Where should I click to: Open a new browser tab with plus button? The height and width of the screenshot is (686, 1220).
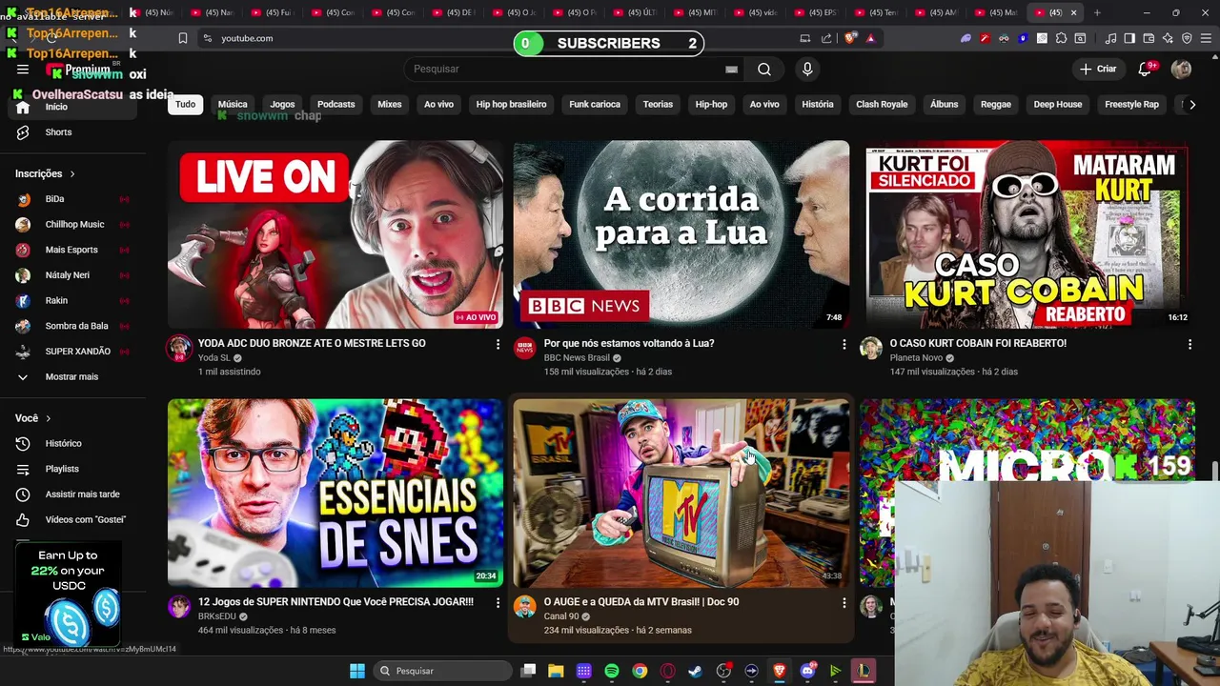(x=1097, y=12)
